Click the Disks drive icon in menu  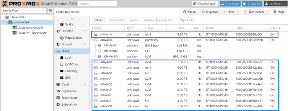tap(58, 51)
